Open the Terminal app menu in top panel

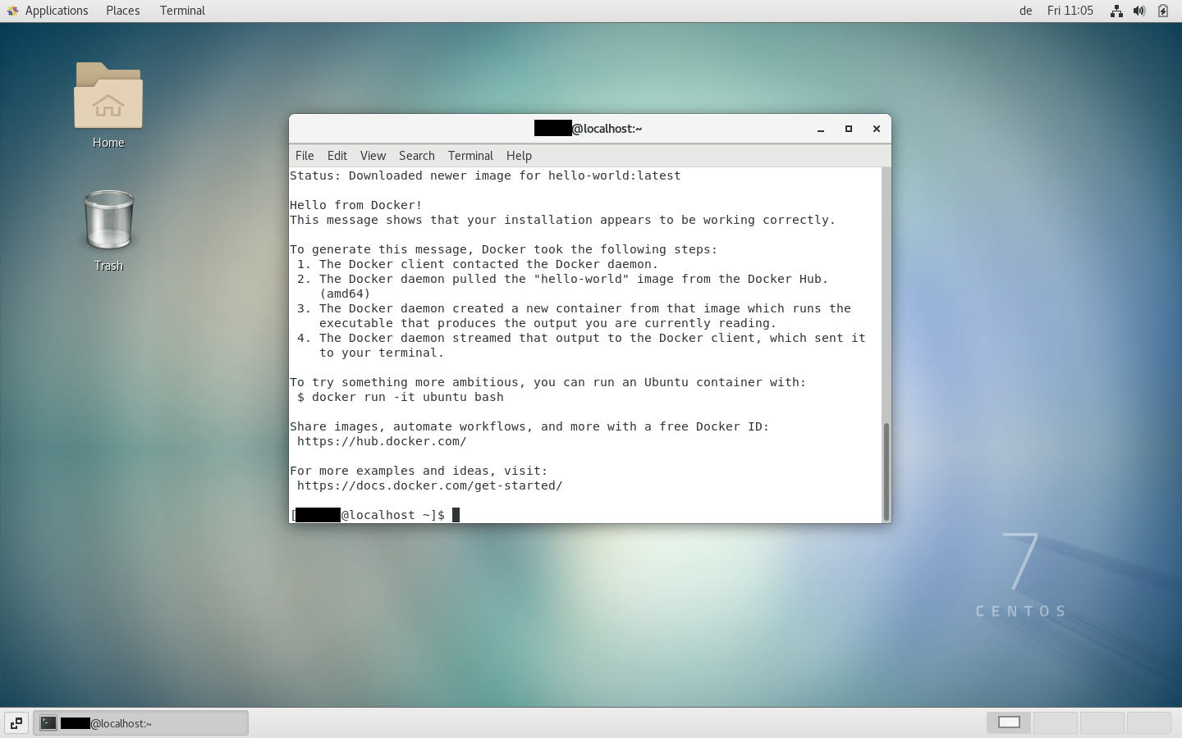tap(182, 11)
